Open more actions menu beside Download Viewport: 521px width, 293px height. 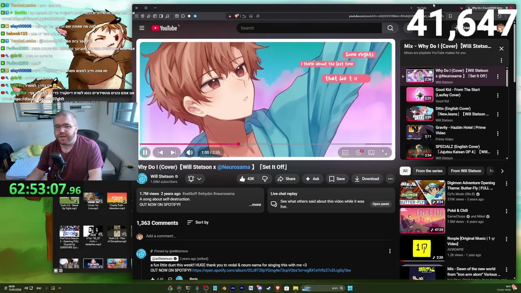pos(390,179)
